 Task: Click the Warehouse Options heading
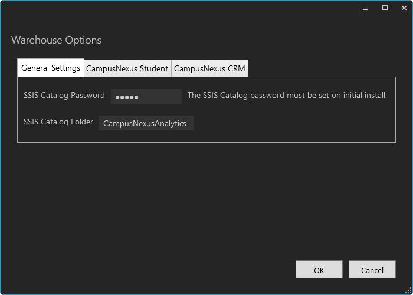[56, 40]
